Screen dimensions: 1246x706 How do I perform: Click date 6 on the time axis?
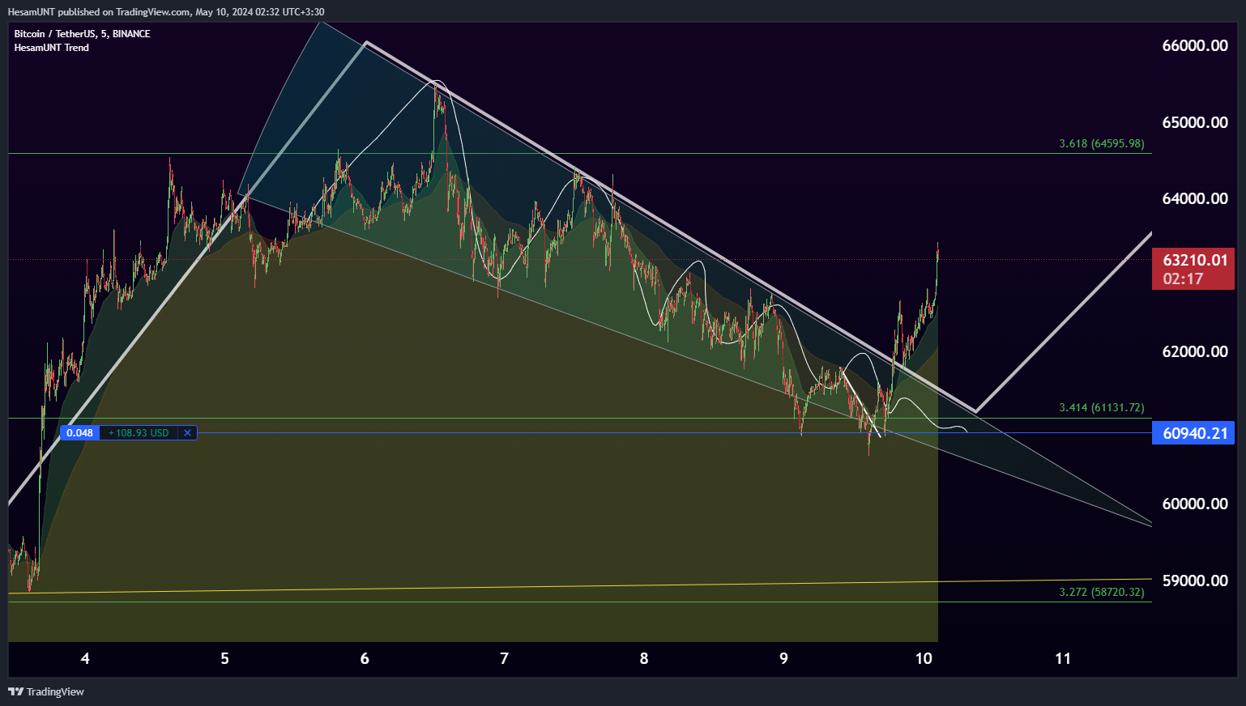[x=365, y=658]
